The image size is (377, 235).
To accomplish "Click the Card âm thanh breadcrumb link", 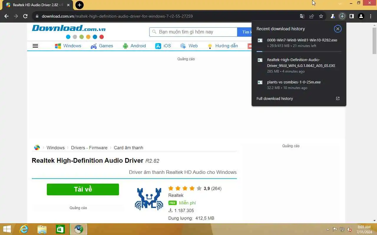I will point(128,148).
